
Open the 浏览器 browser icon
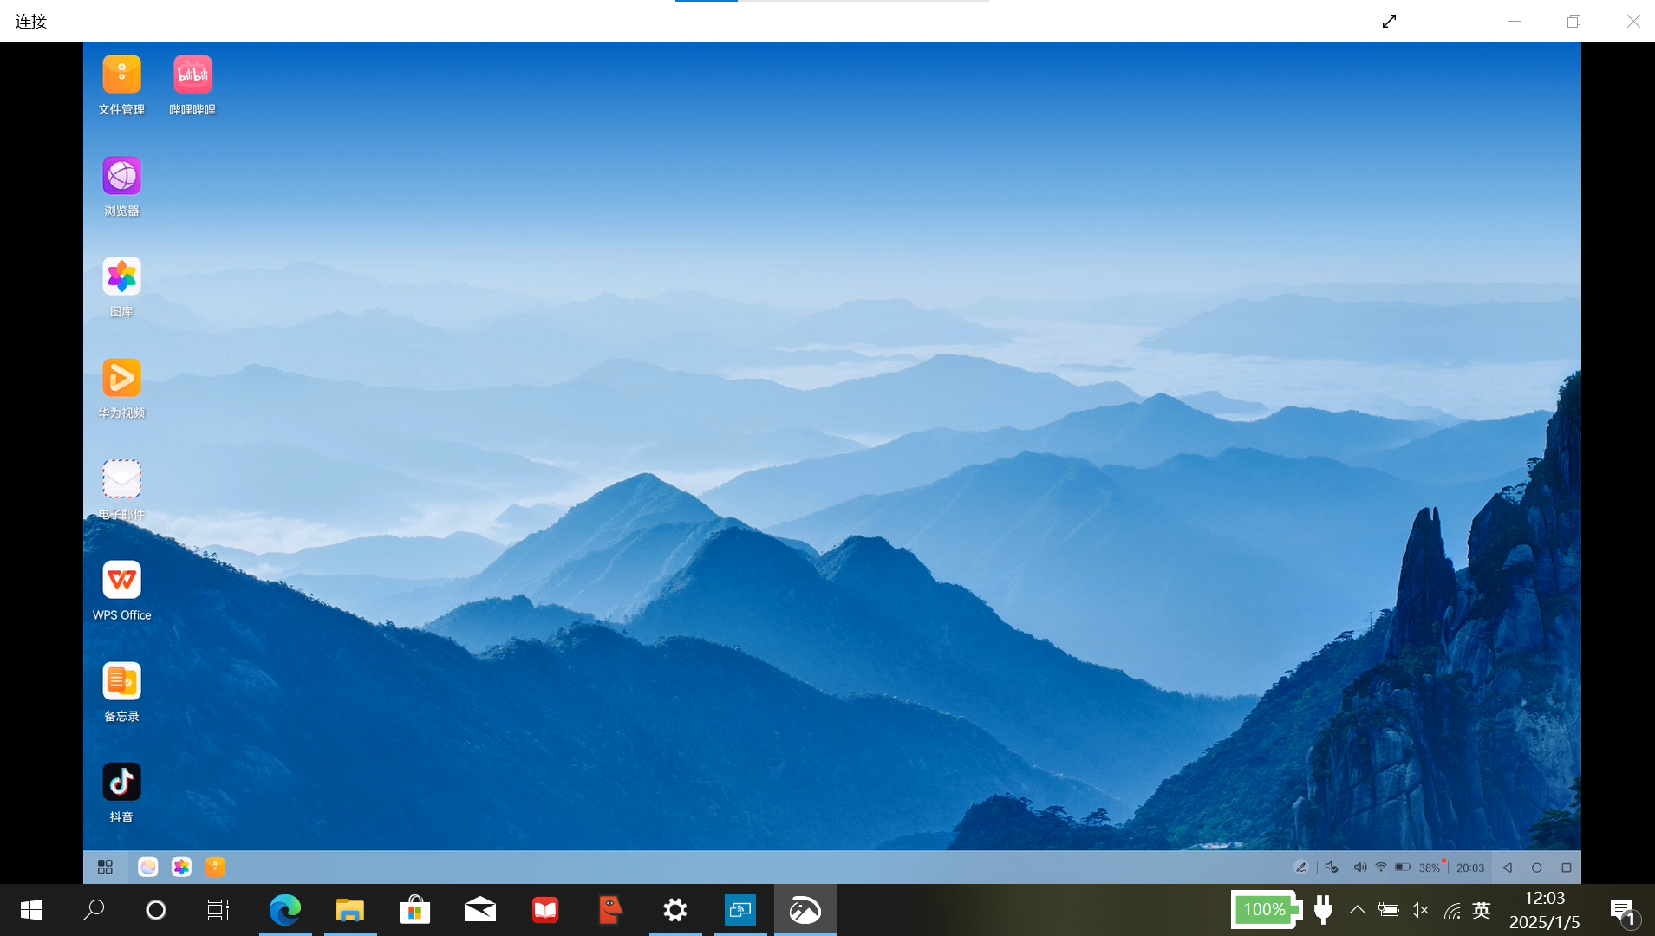(121, 176)
